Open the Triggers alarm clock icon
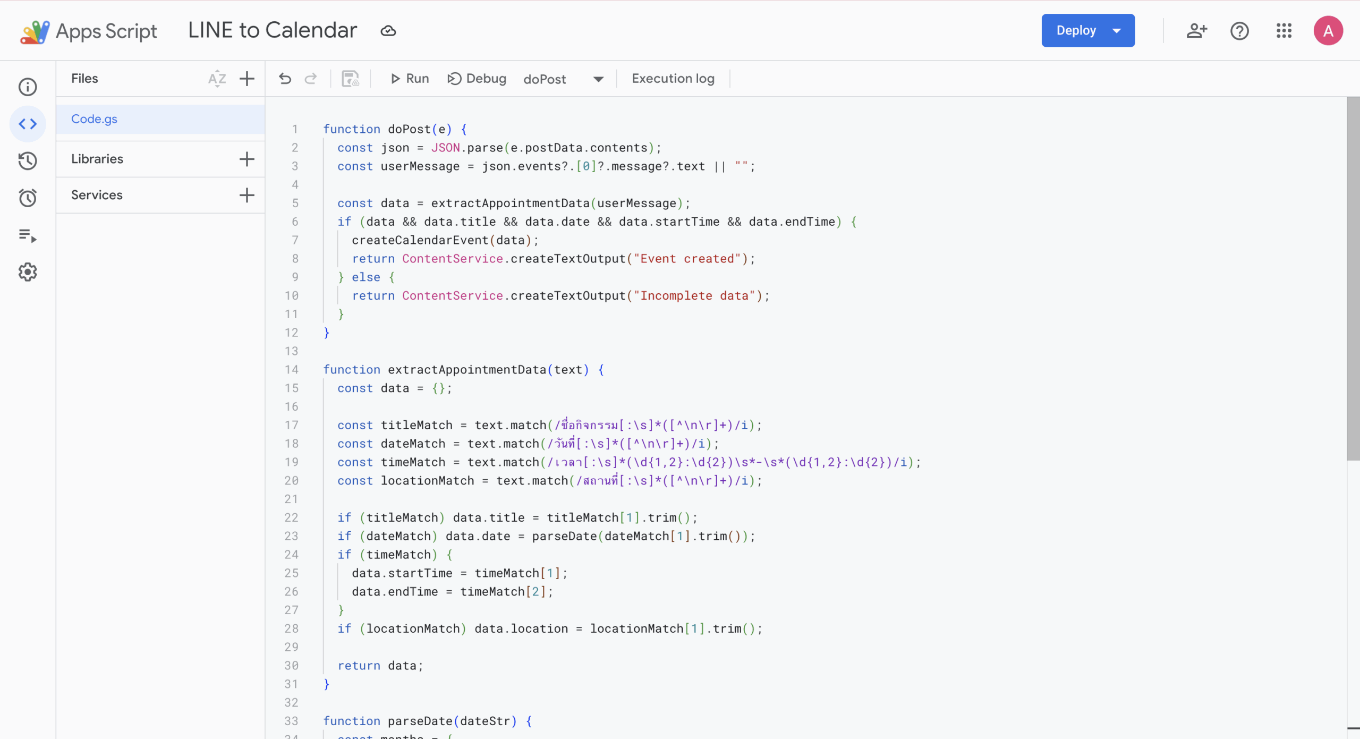1360x739 pixels. tap(28, 198)
